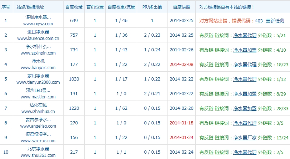Image resolution: width=290 pixels, height=159 pixels.
Task: Click the 对方链接是否有本站的链接 header
Action: [x=227, y=7]
